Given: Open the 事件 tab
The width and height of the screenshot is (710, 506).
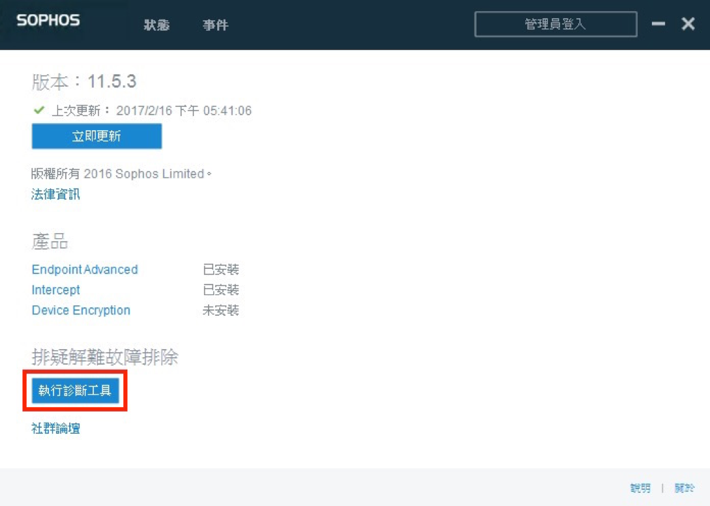Looking at the screenshot, I should (x=216, y=25).
